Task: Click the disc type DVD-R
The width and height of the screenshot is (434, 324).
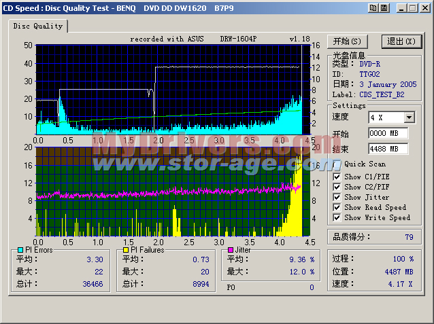Action: [370, 64]
